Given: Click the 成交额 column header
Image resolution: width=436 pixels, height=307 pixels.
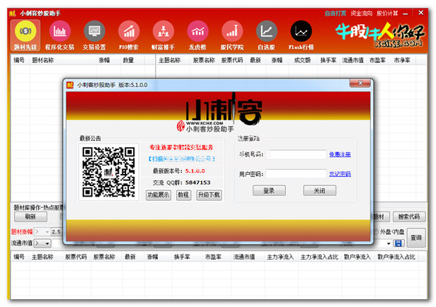Looking at the screenshot, I should point(302,60).
